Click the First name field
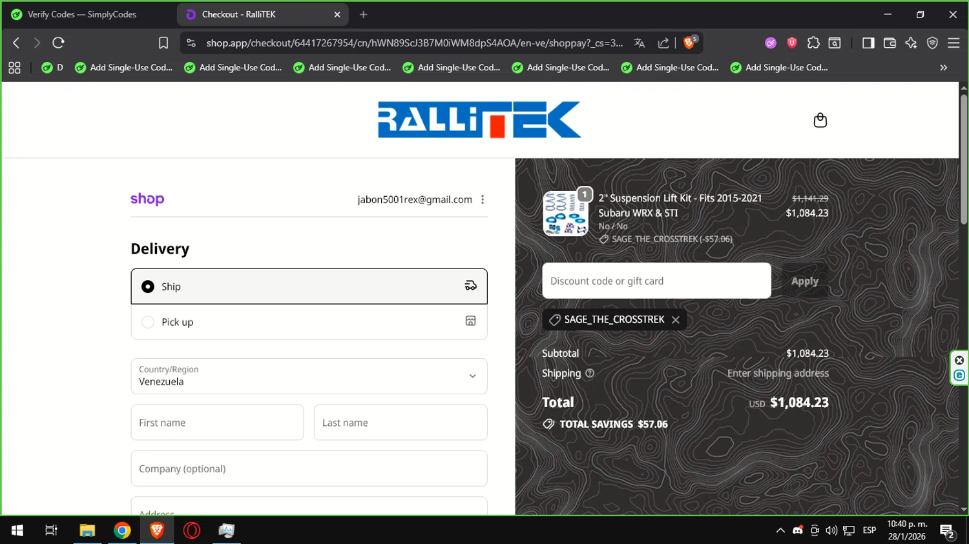The height and width of the screenshot is (544, 969). (217, 423)
